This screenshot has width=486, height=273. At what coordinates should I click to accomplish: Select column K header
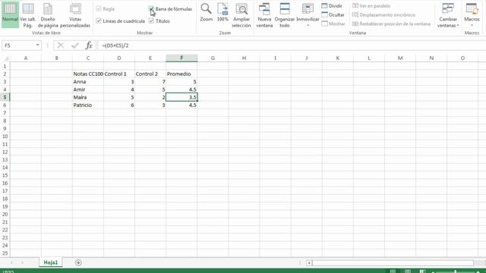[337, 58]
